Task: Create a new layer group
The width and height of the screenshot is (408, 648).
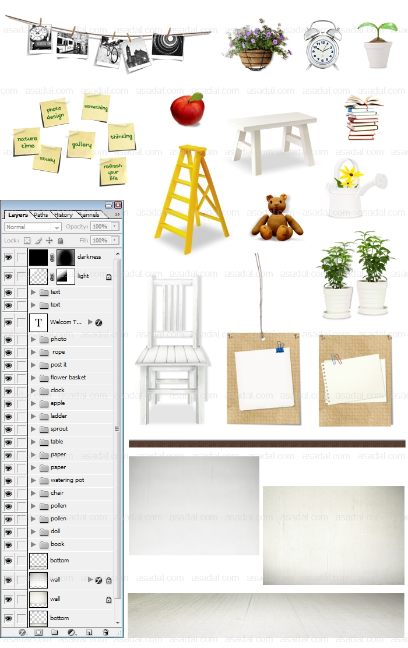Action: (54, 632)
